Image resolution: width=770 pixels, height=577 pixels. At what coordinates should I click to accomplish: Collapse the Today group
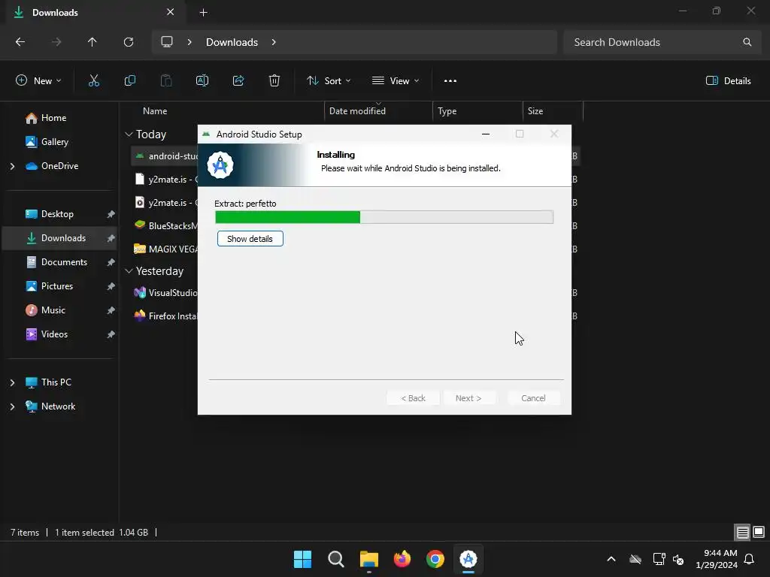tap(129, 134)
